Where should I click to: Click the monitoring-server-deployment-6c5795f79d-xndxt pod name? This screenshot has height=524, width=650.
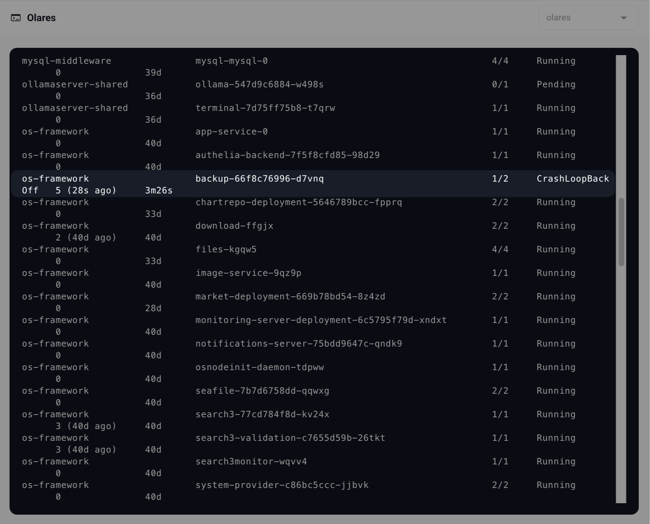coord(321,320)
